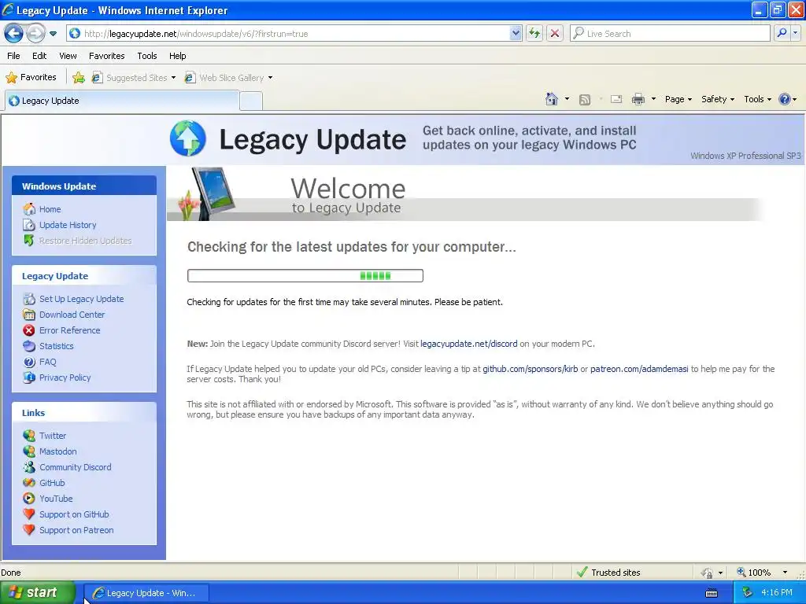Click the Home page icon in command bar
Image resolution: width=806 pixels, height=604 pixels.
coord(552,99)
